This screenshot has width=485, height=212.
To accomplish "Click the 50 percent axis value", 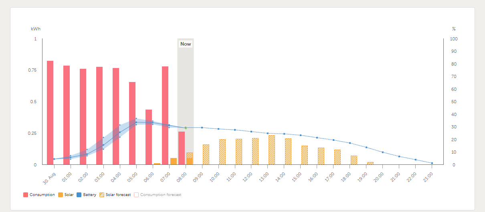I will click(453, 102).
